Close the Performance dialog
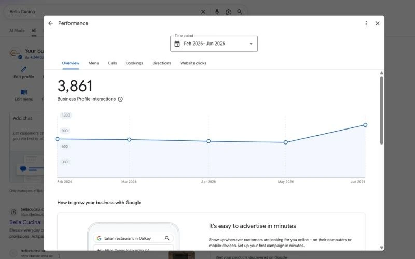 pos(378,23)
